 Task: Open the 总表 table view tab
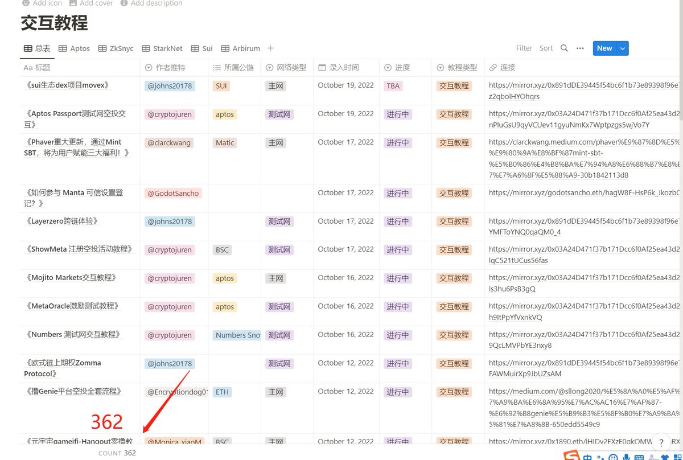click(37, 48)
